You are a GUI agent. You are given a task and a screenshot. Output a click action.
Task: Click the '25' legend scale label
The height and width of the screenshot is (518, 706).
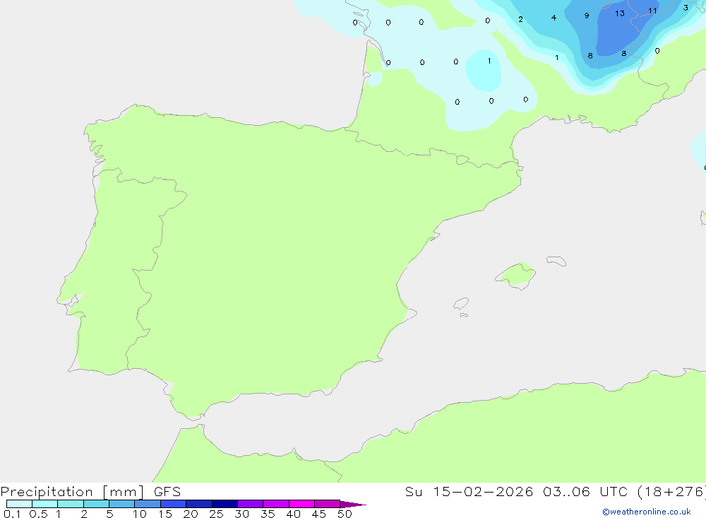pos(216,514)
